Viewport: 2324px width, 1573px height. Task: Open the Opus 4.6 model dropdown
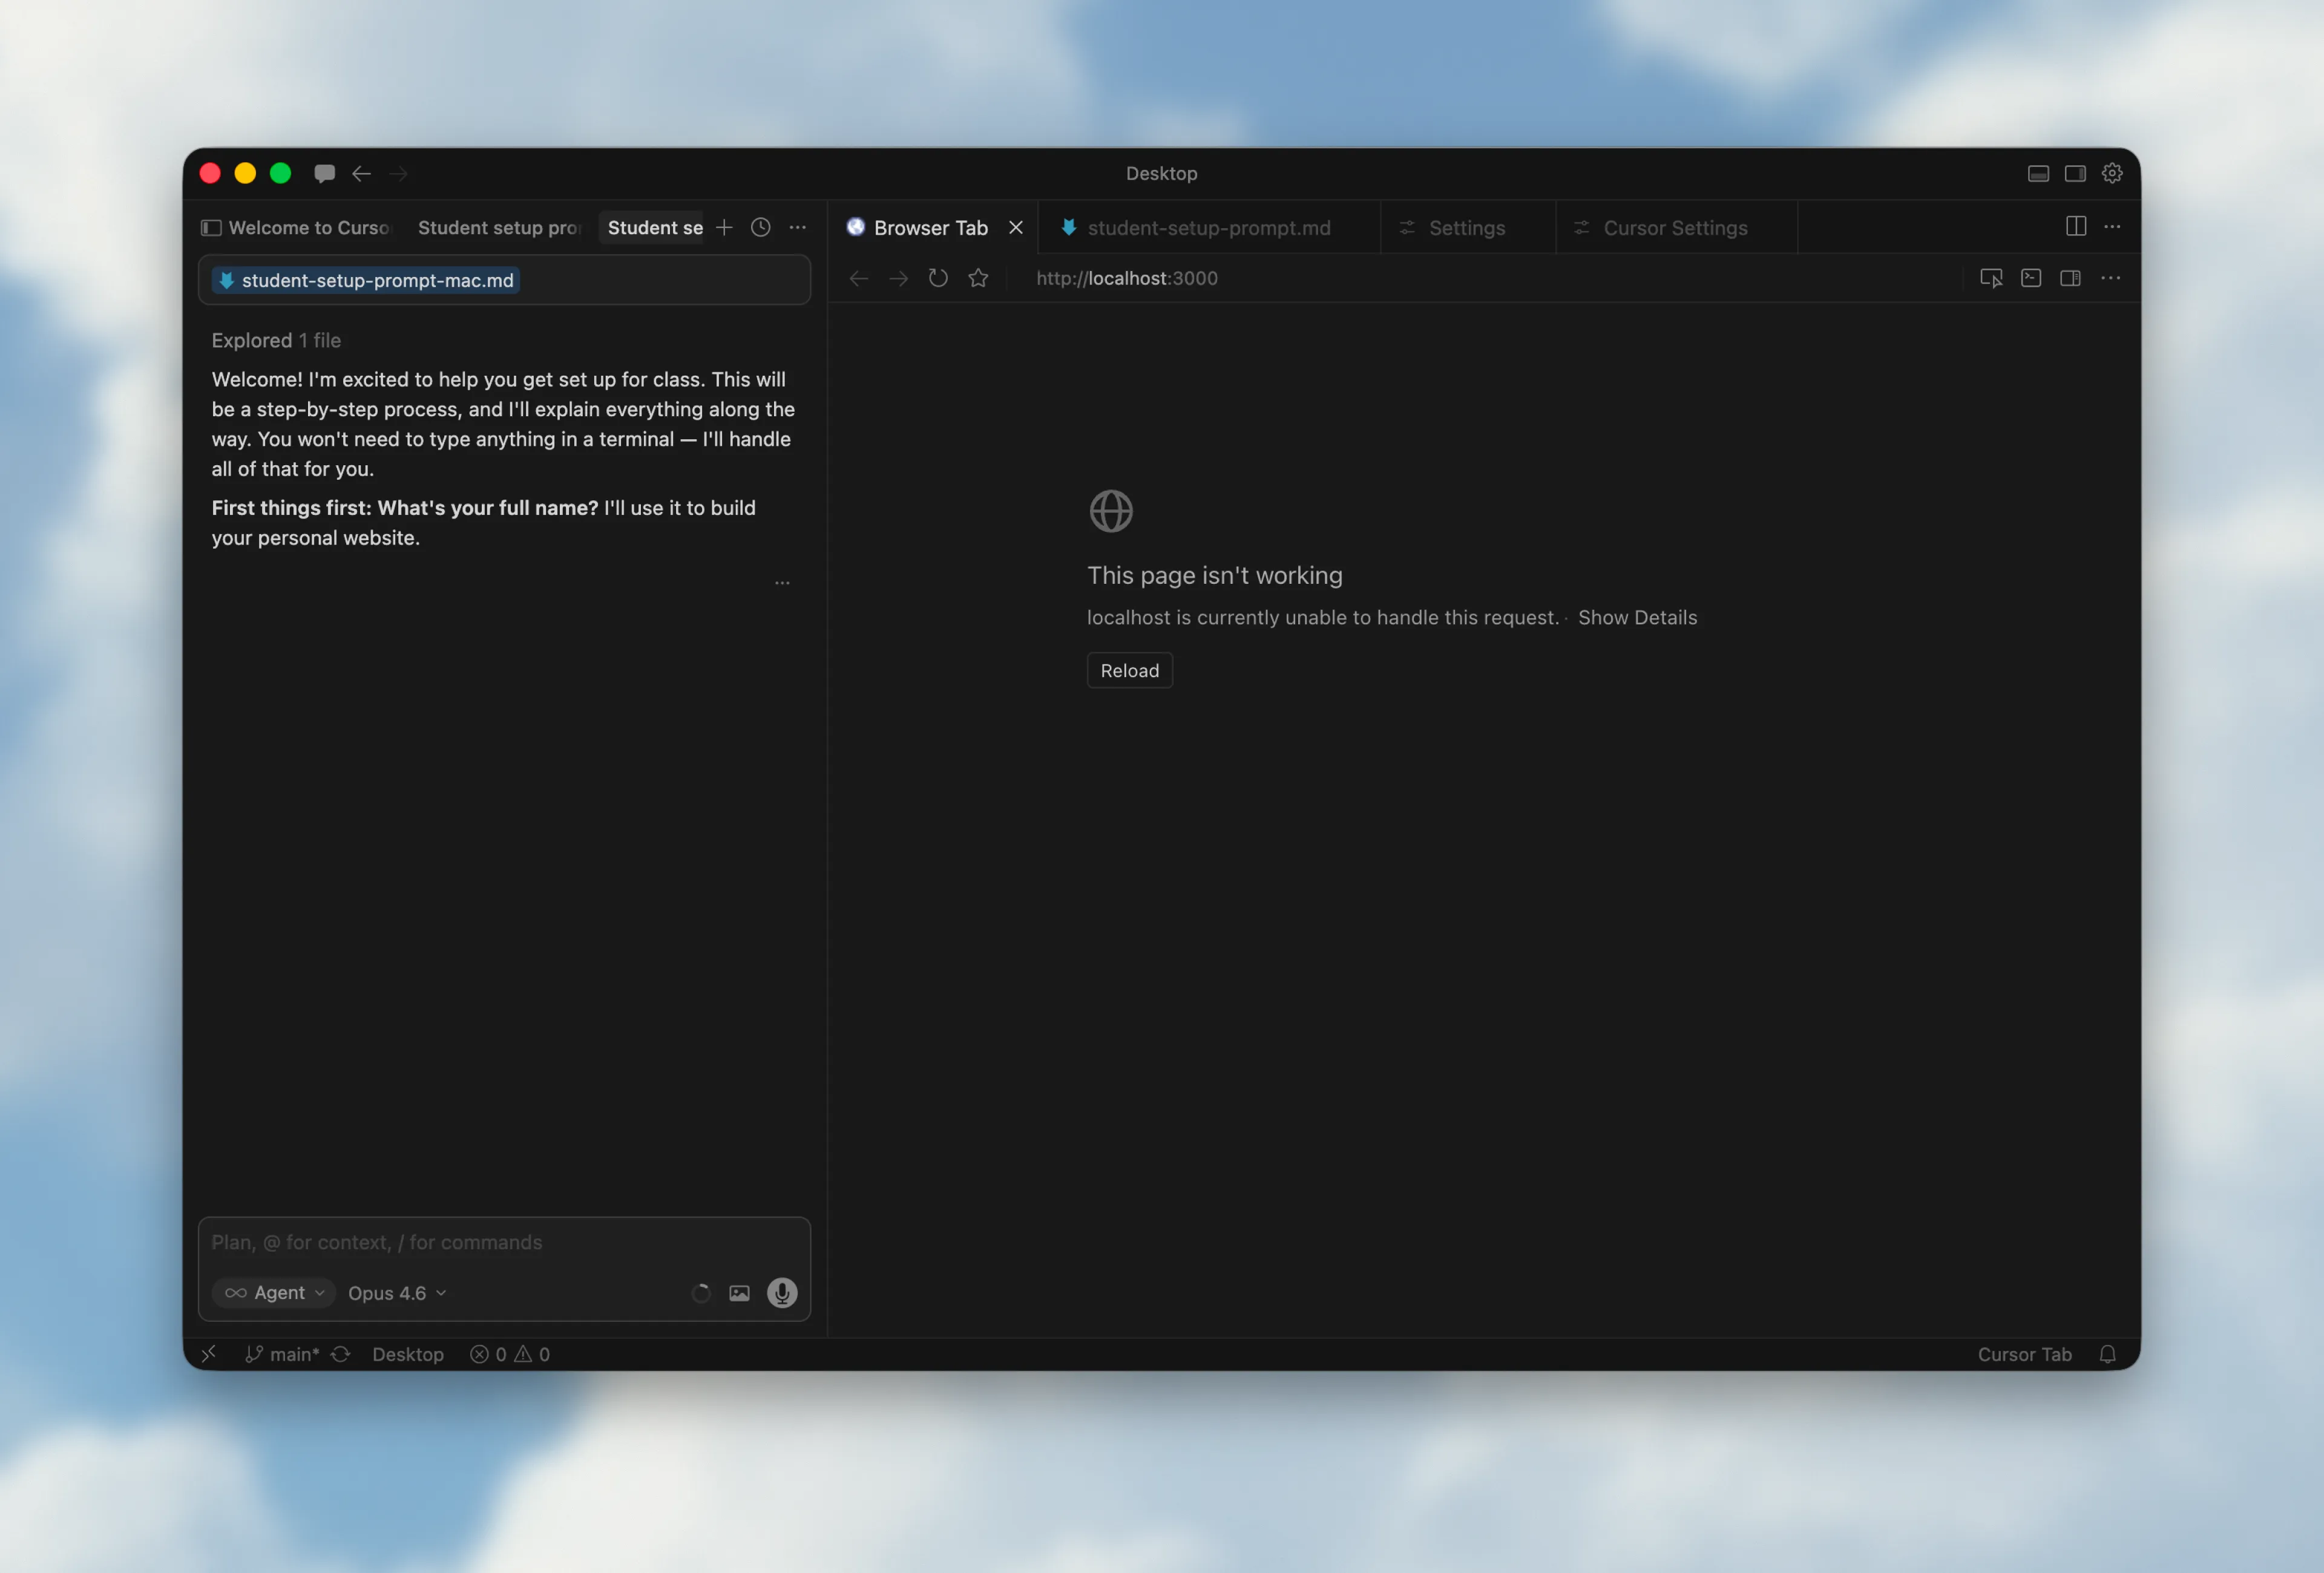(x=397, y=1293)
